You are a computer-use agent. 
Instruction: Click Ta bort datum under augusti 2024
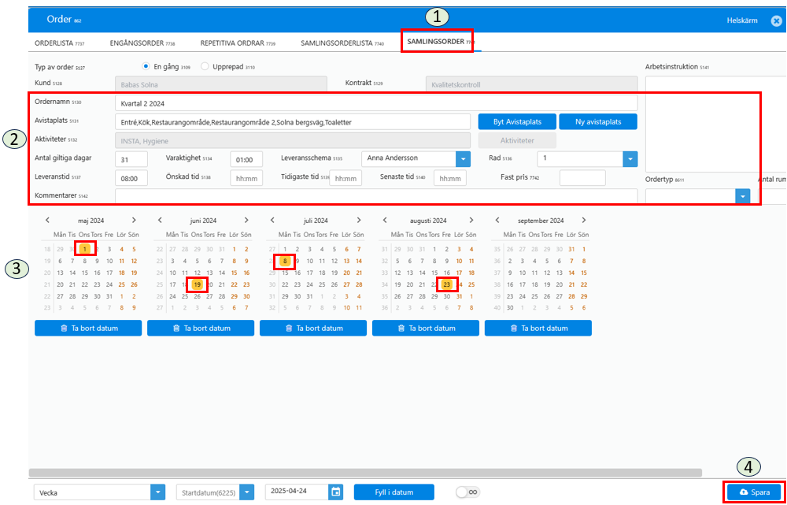tap(426, 328)
